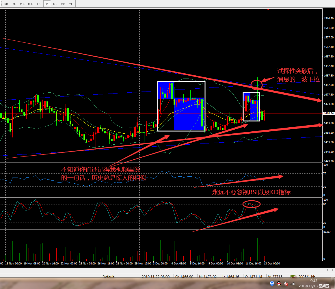
Task: Click the 1516.70 price axis label
Action: tap(329, 18)
